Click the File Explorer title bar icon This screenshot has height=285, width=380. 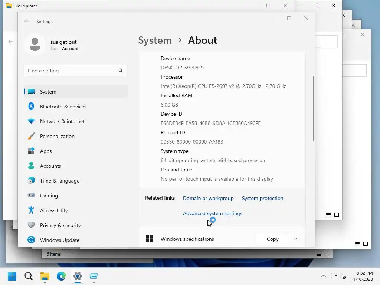(x=9, y=6)
